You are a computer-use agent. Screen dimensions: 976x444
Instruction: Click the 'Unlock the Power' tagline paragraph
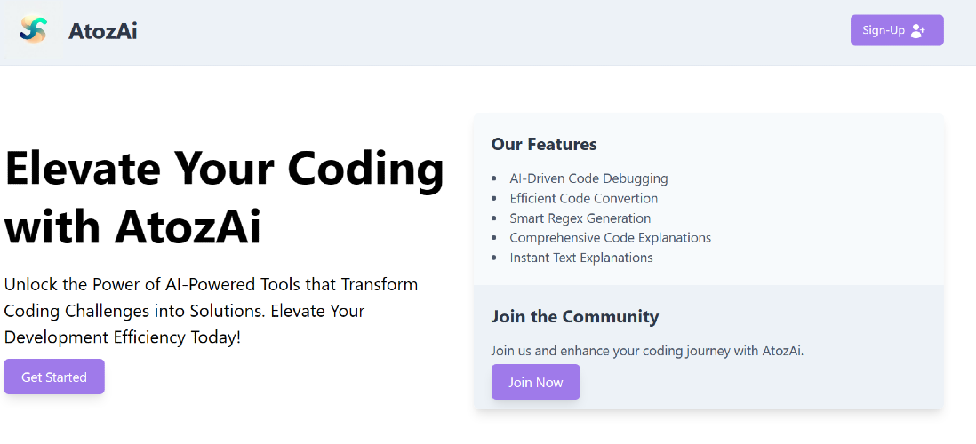click(211, 311)
